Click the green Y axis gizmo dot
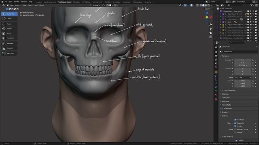Image resolution: width=259 pixels, height=145 pixels. [207, 17]
